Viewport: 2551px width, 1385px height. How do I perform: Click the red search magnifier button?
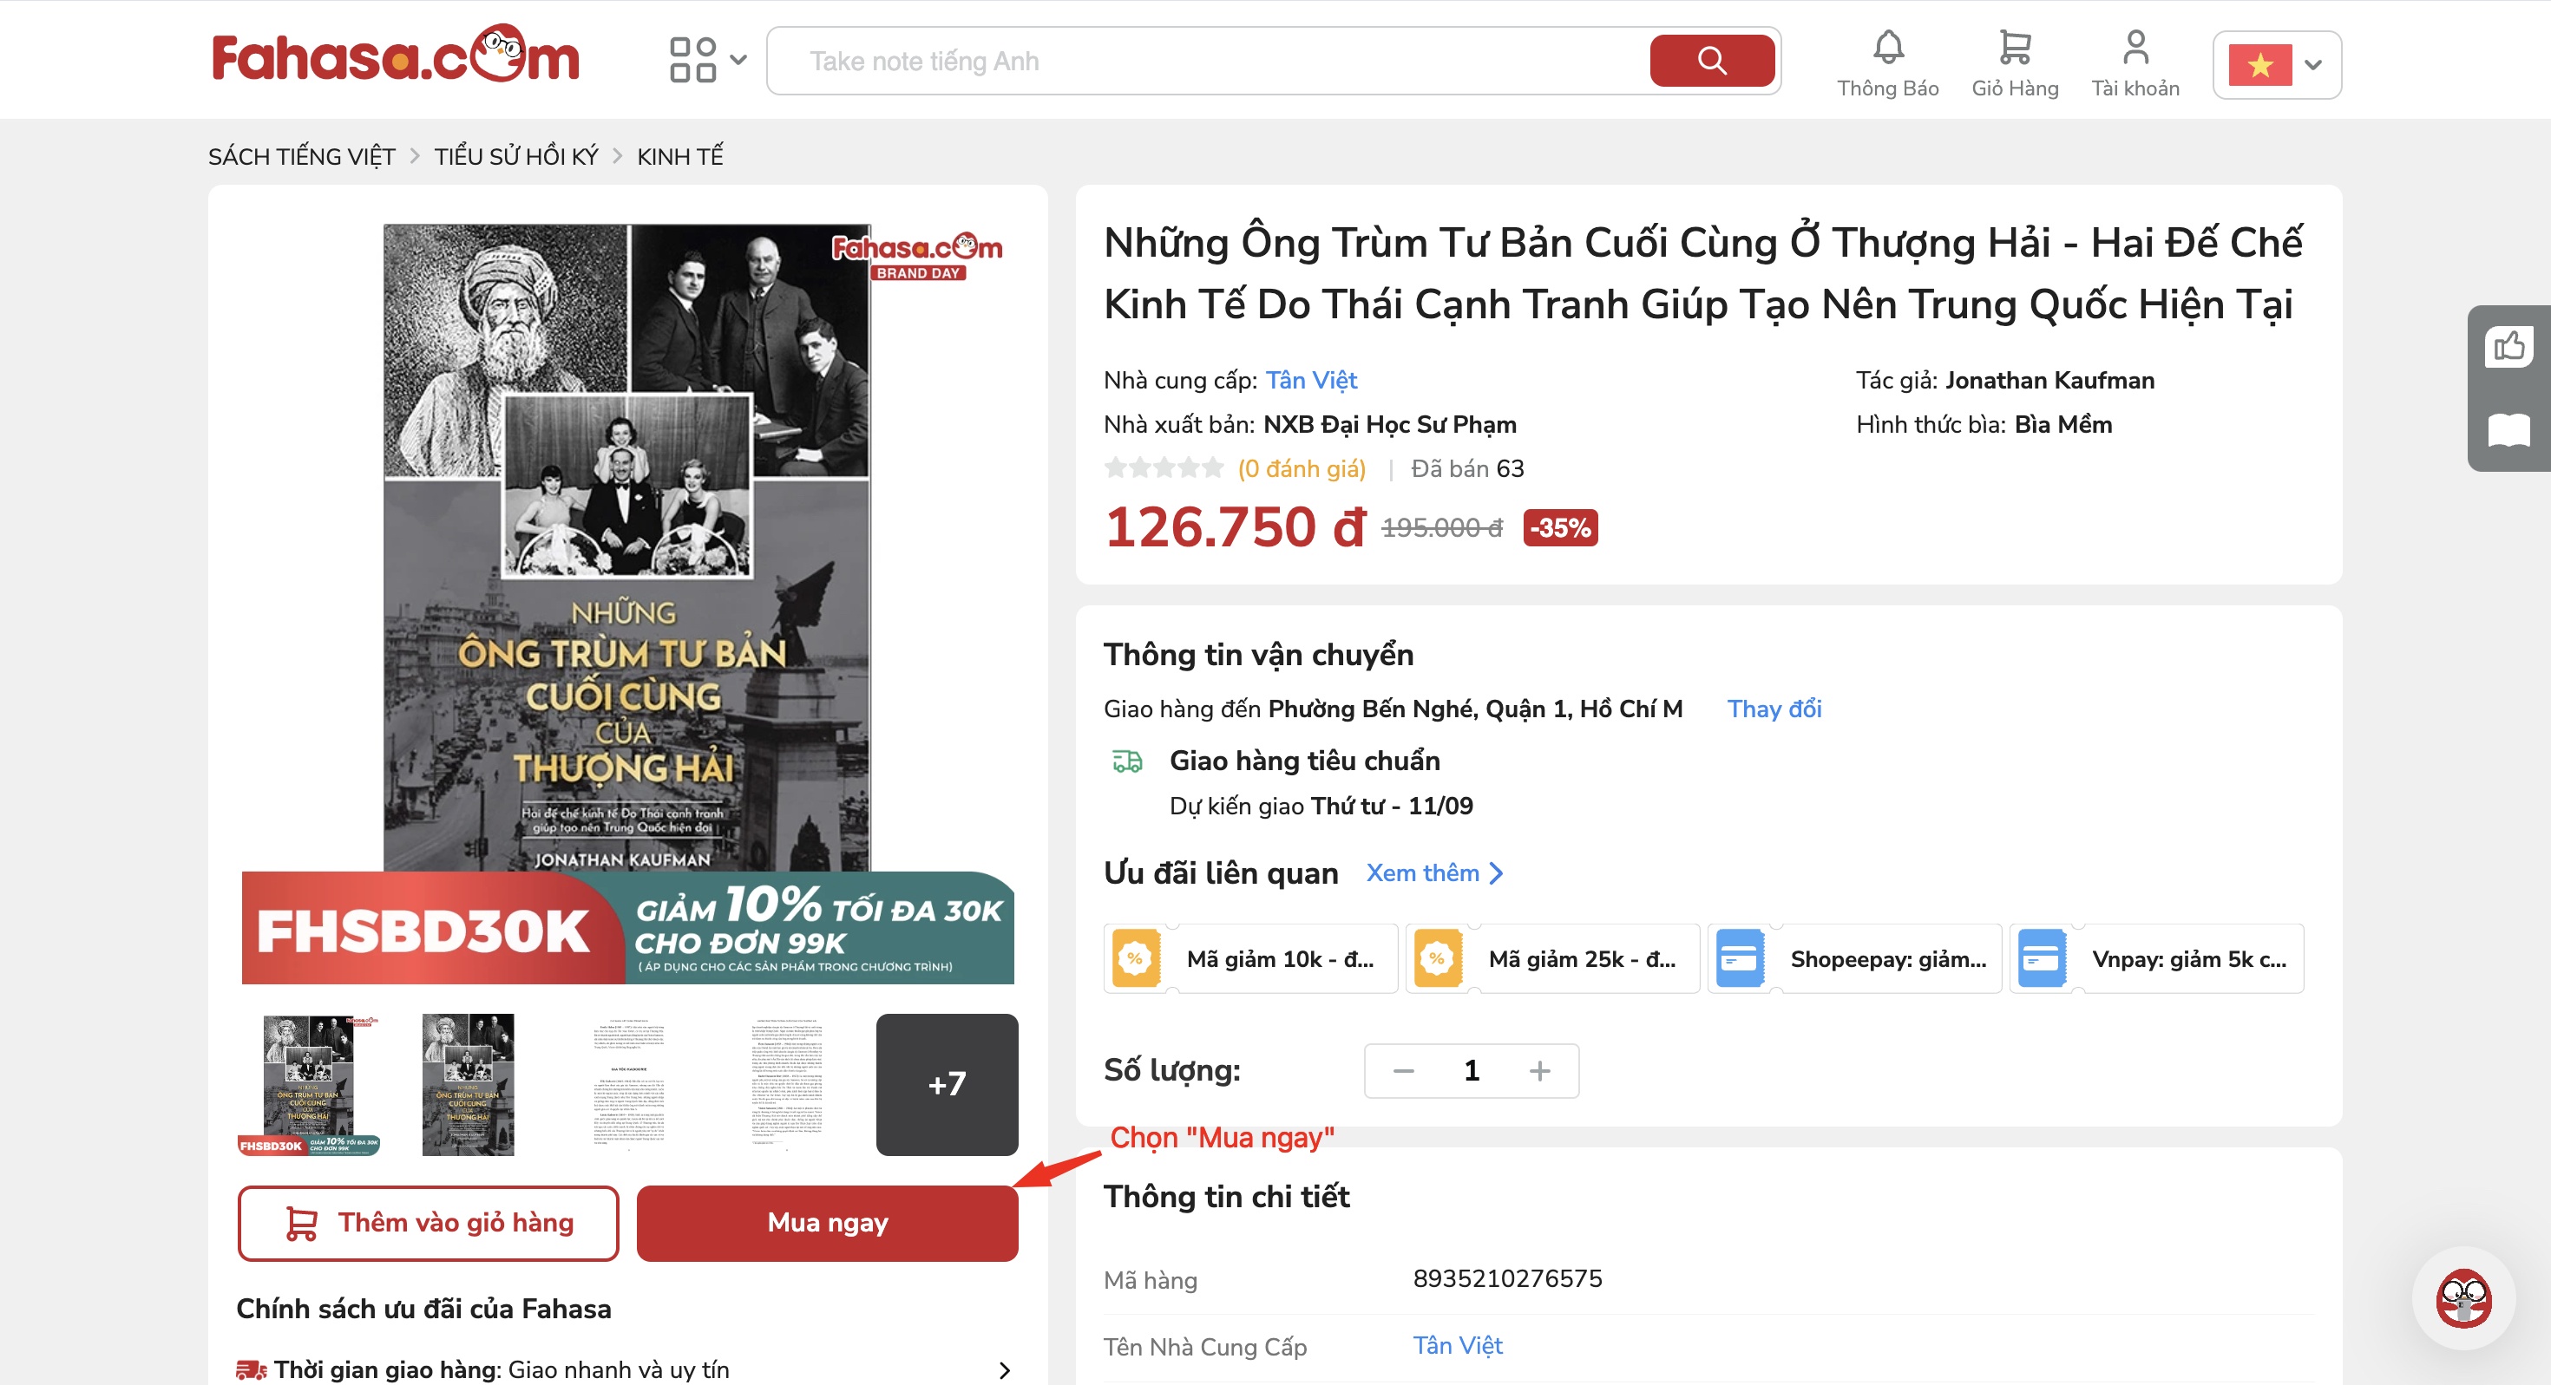point(1711,61)
